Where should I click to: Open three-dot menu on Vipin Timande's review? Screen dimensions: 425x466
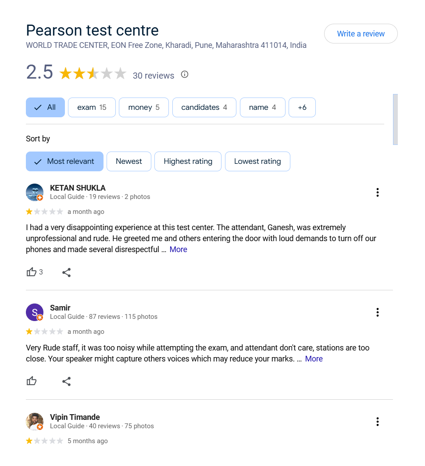(377, 422)
